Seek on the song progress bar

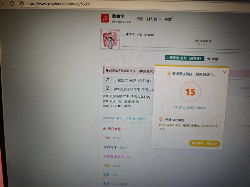click(186, 48)
